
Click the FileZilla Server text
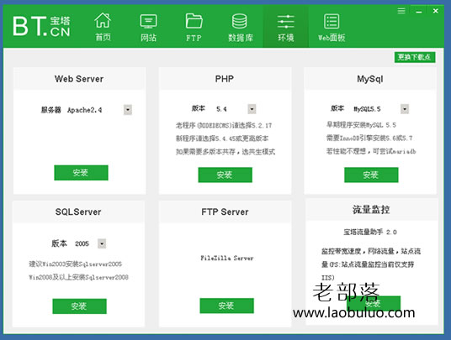click(227, 259)
